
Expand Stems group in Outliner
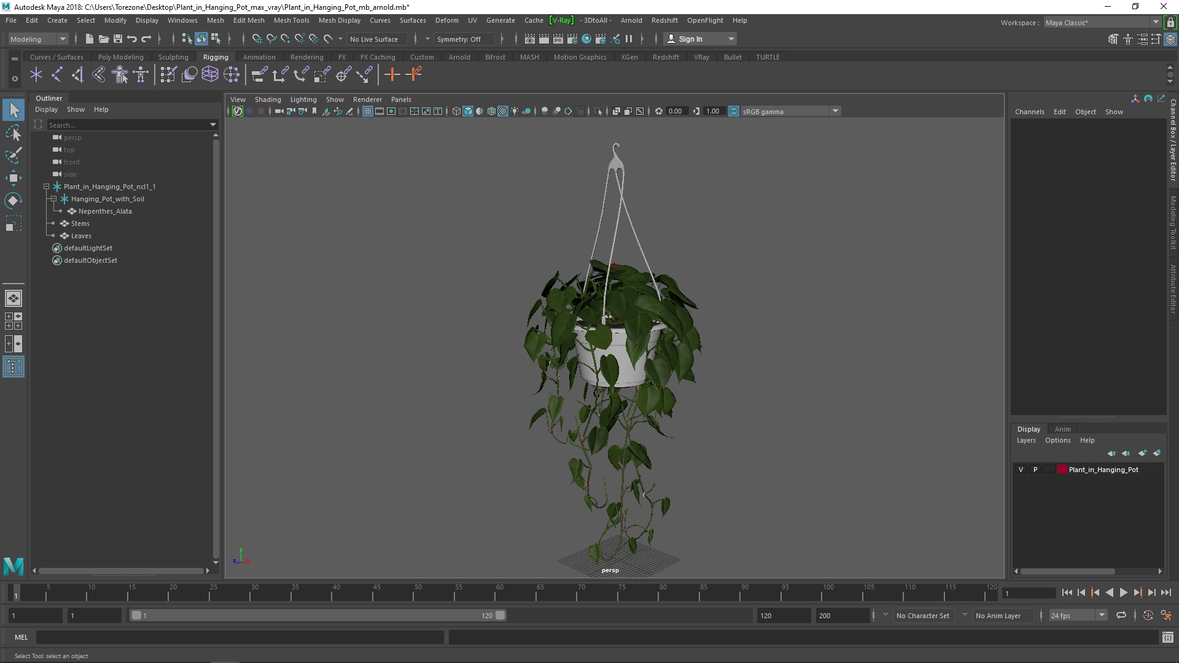53,223
